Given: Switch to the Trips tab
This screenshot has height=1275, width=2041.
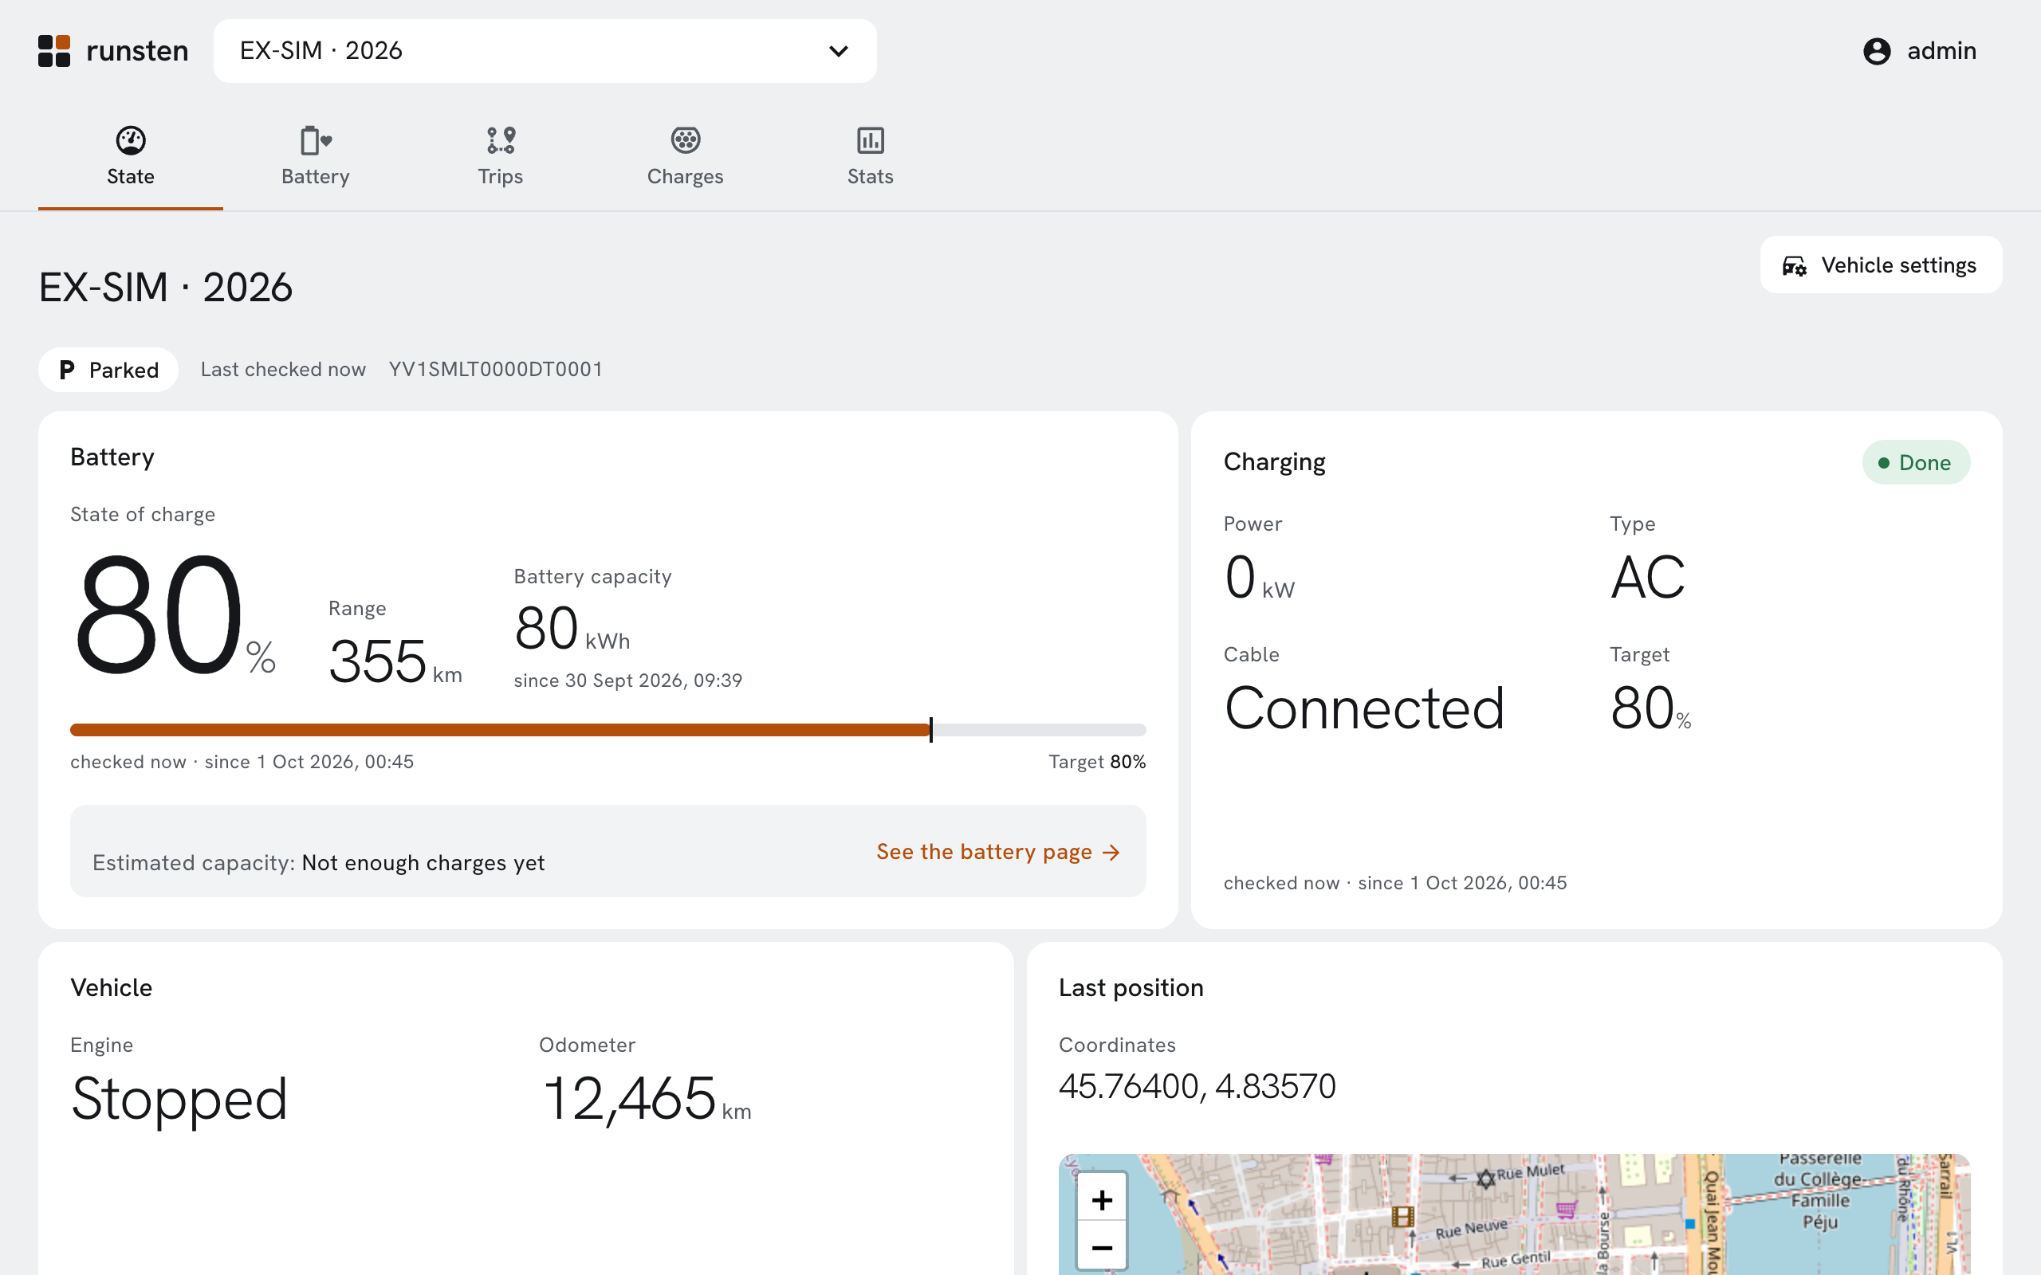Looking at the screenshot, I should (x=500, y=157).
